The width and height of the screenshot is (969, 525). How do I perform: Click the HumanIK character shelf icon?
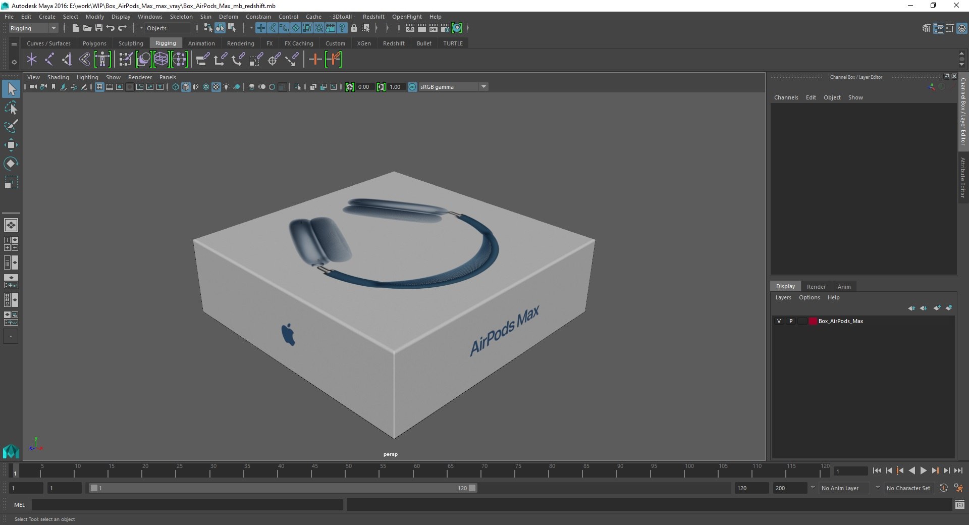pos(102,60)
